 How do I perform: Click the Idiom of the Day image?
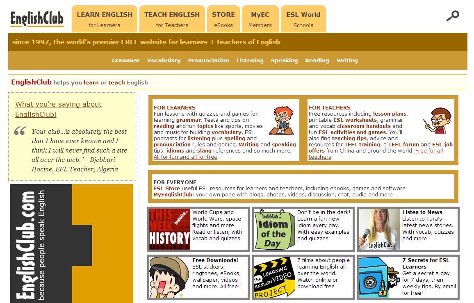(274, 229)
